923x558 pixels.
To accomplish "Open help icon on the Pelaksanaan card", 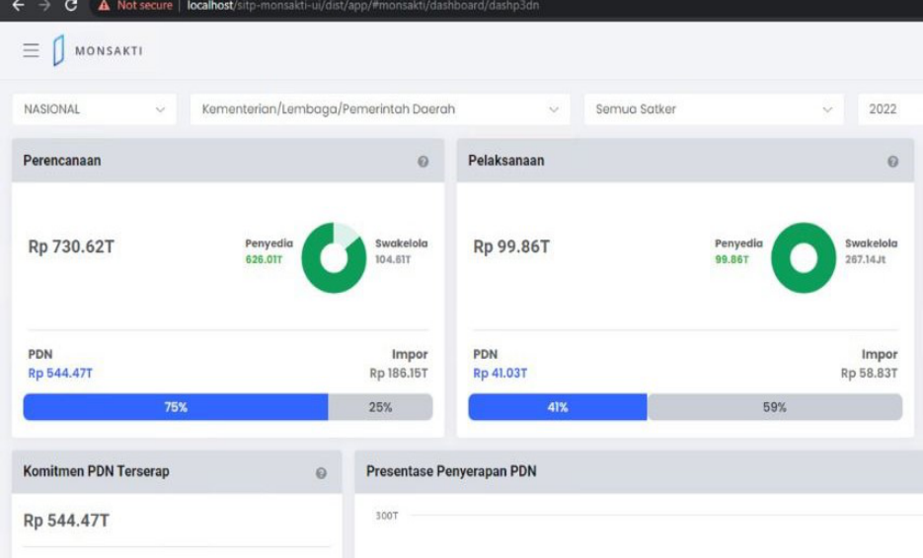I will click(892, 162).
